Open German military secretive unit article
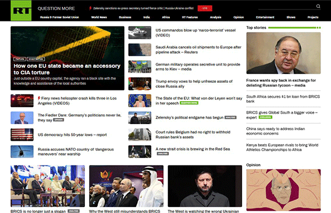Screen dimensions: 331x213 [x=198, y=67]
